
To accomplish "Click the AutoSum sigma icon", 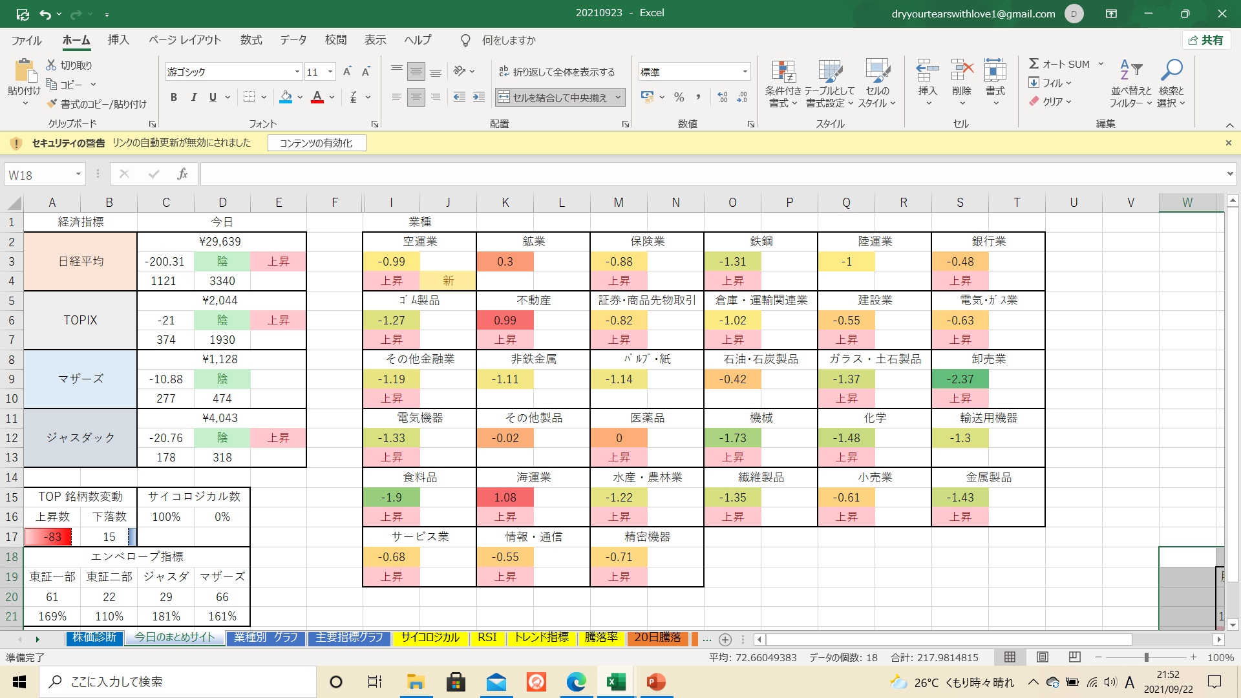I will point(1034,64).
